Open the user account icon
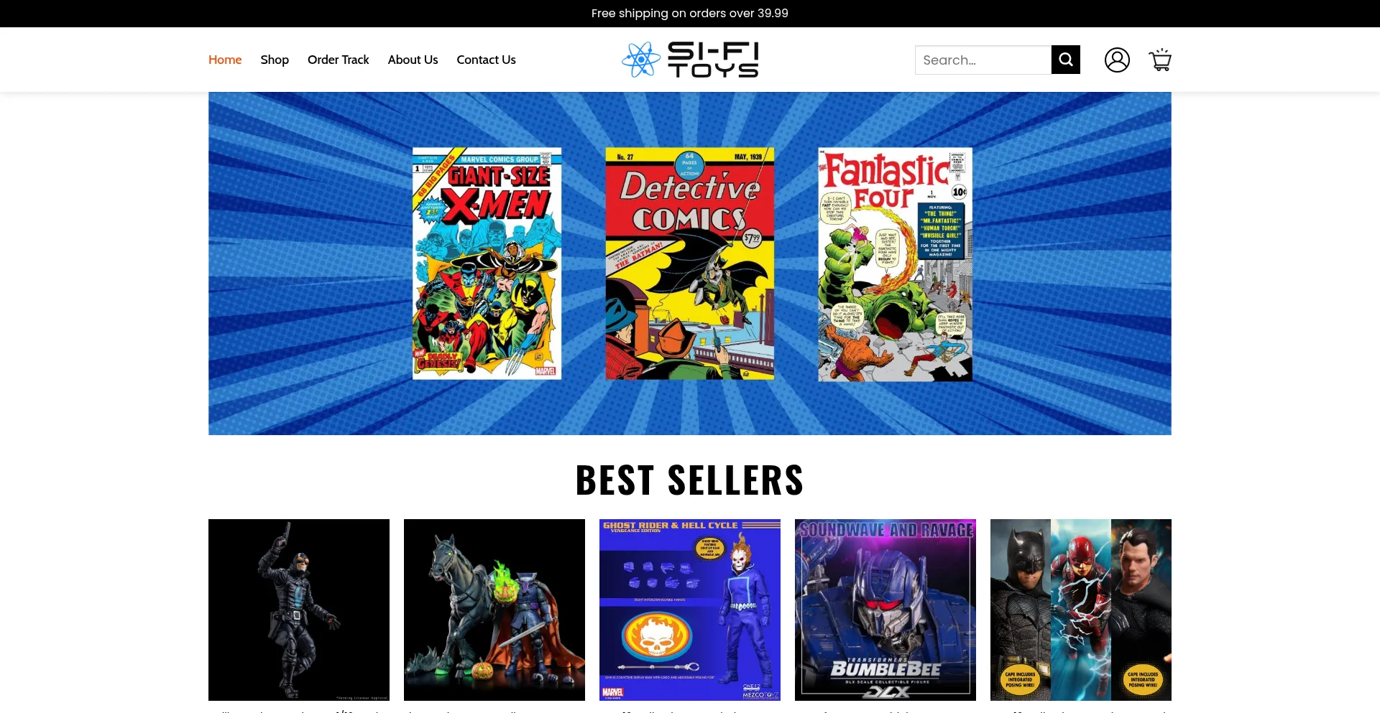The image size is (1380, 713). click(1117, 60)
